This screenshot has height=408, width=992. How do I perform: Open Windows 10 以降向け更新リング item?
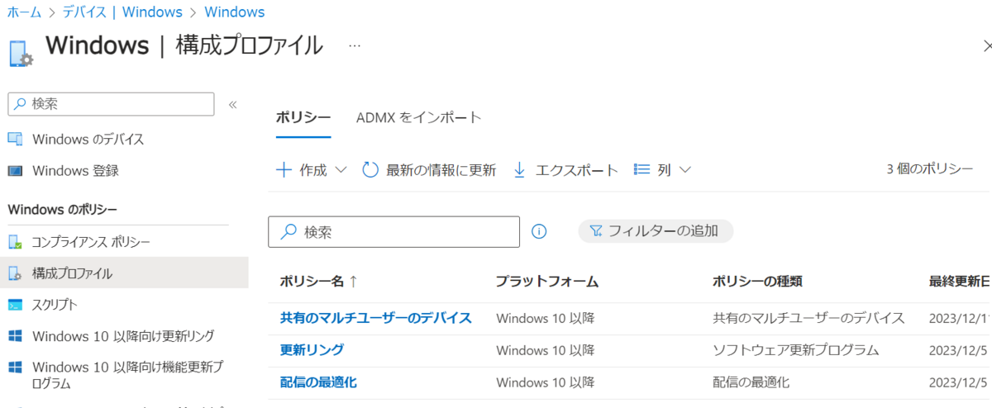click(x=123, y=336)
